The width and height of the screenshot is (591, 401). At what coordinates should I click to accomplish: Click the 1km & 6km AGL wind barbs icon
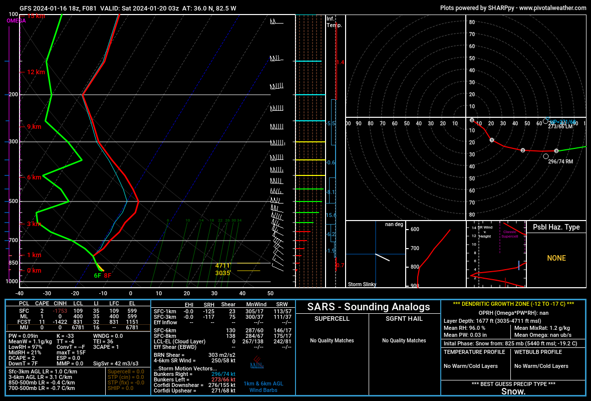point(257,363)
